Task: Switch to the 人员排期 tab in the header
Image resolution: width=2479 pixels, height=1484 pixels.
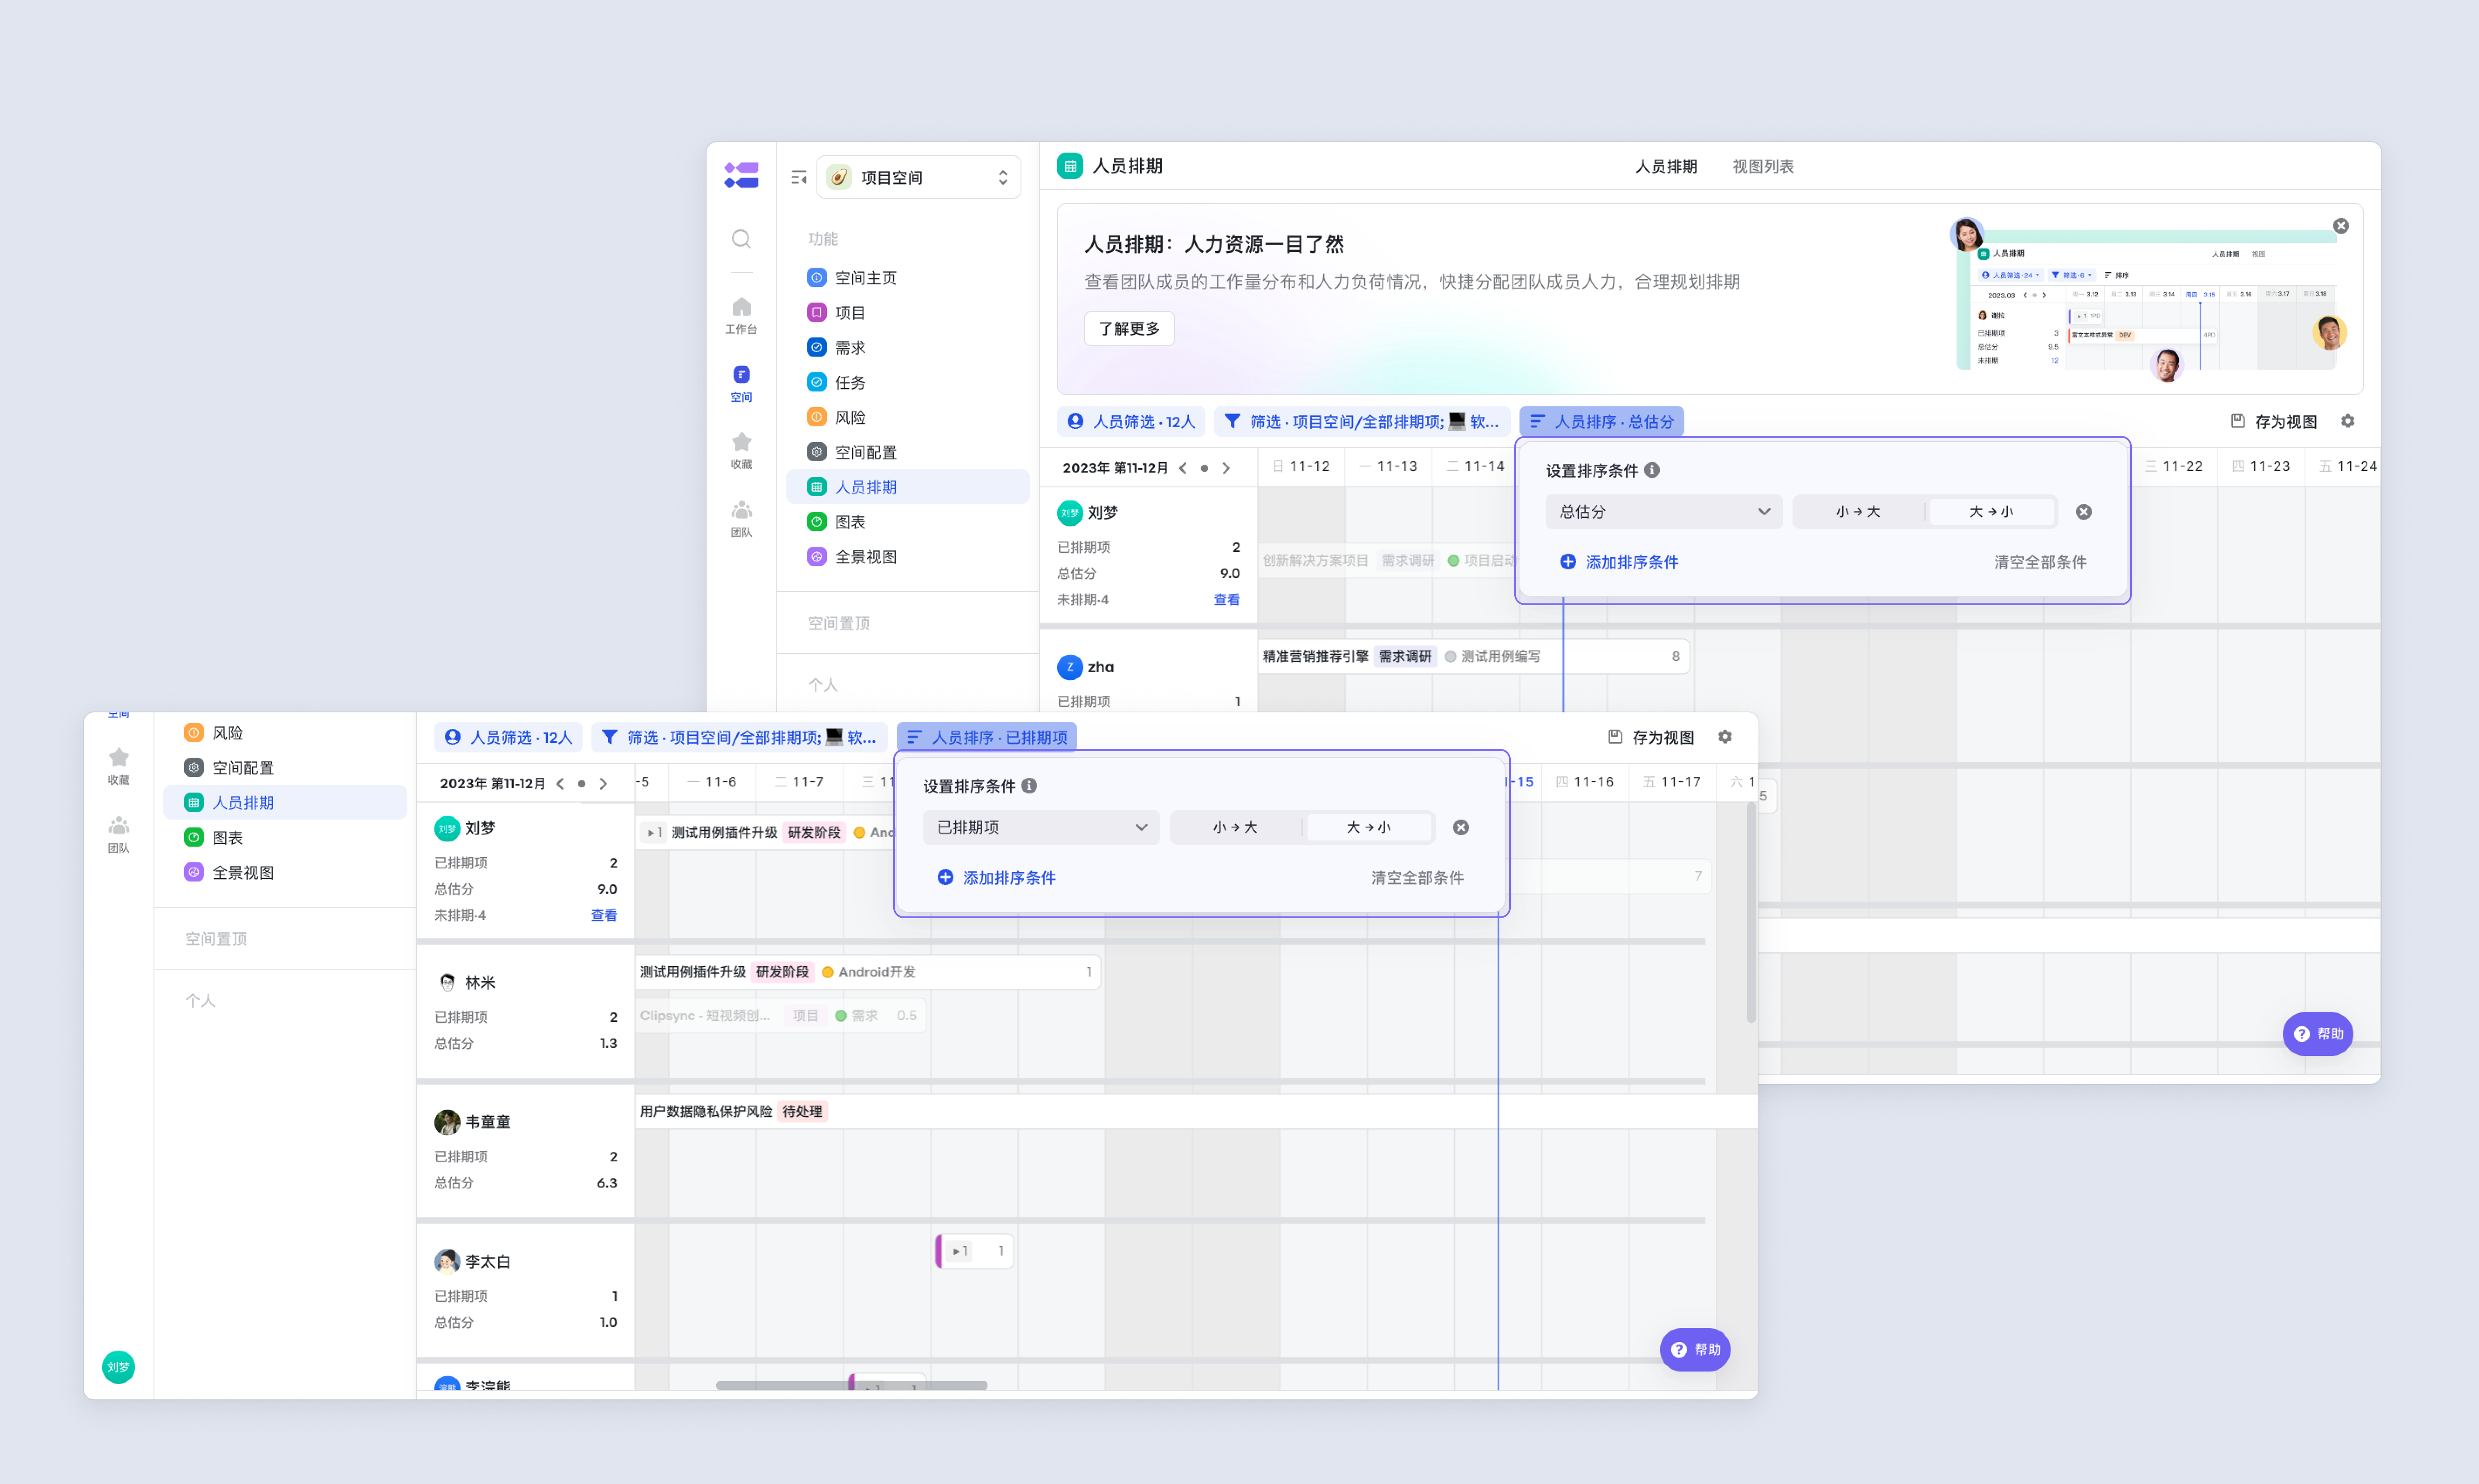Action: (x=1666, y=166)
